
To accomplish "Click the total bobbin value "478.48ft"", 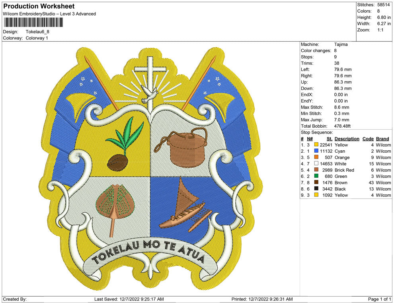I will coord(342,126).
